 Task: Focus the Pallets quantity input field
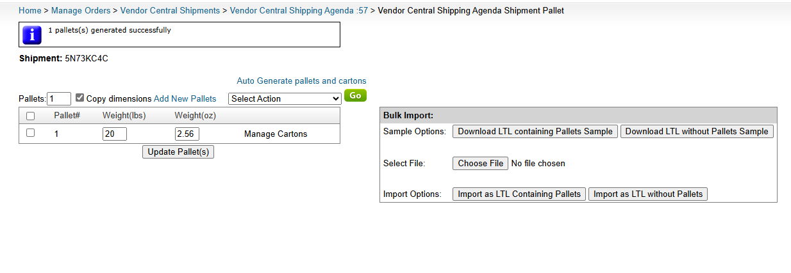[x=59, y=98]
